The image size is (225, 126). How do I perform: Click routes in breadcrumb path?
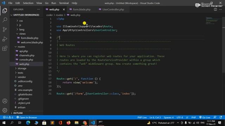59,15
